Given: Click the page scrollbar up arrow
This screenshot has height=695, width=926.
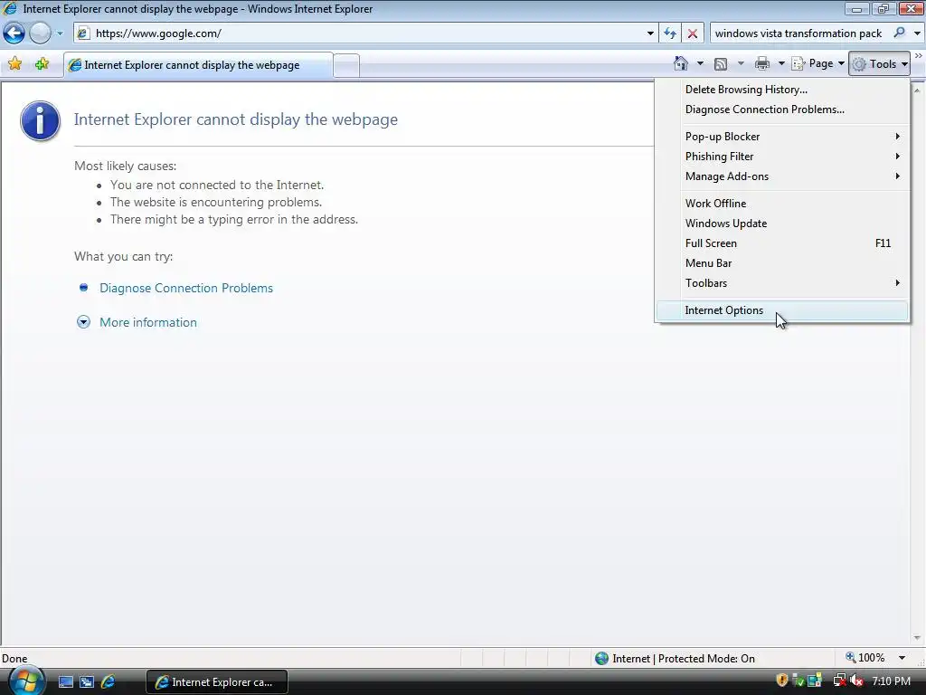Looking at the screenshot, I should tap(917, 90).
